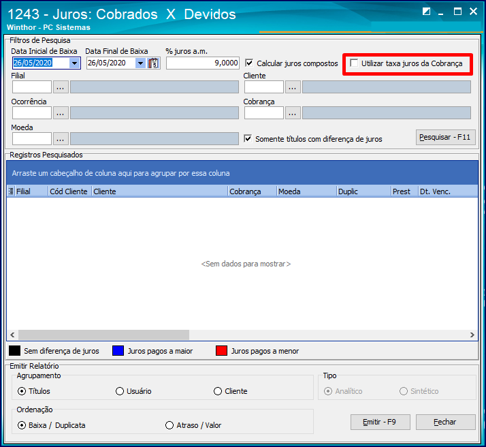
Task: Sort by Cód Cliente column header
Action: click(70, 191)
